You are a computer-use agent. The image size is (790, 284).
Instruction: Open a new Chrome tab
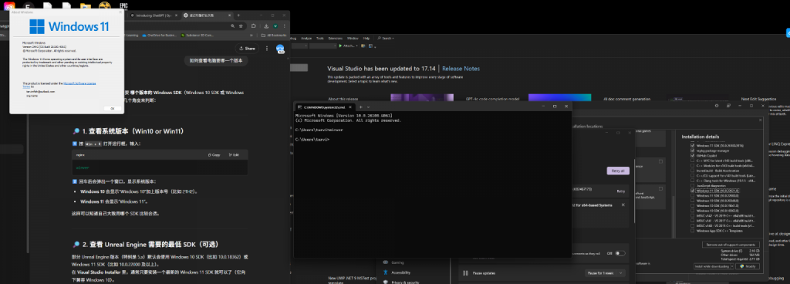238,15
